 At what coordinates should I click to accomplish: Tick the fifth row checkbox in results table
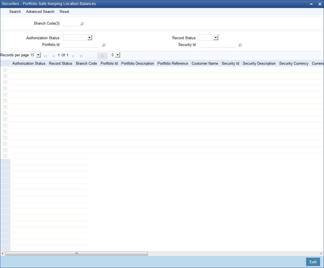pyautogui.click(x=5, y=94)
